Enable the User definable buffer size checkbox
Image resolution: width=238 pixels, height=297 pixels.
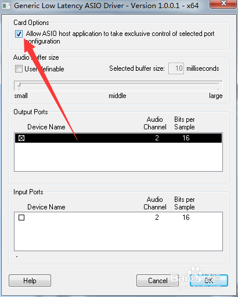[x=19, y=69]
